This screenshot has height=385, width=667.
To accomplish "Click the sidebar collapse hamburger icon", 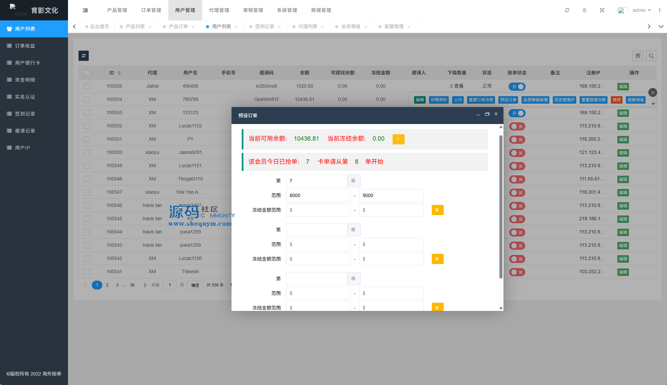I will (x=85, y=10).
